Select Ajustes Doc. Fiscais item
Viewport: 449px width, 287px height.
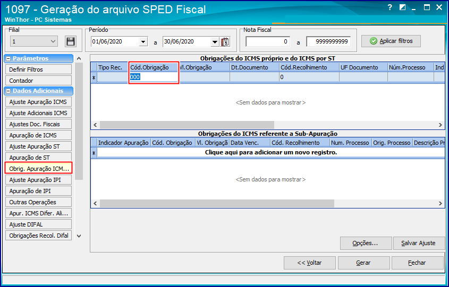[x=38, y=124]
